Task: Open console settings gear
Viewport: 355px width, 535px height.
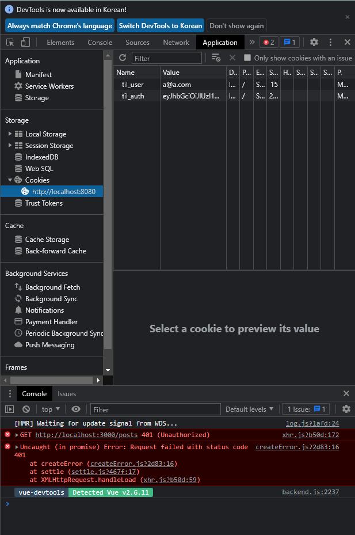Action: click(x=346, y=409)
